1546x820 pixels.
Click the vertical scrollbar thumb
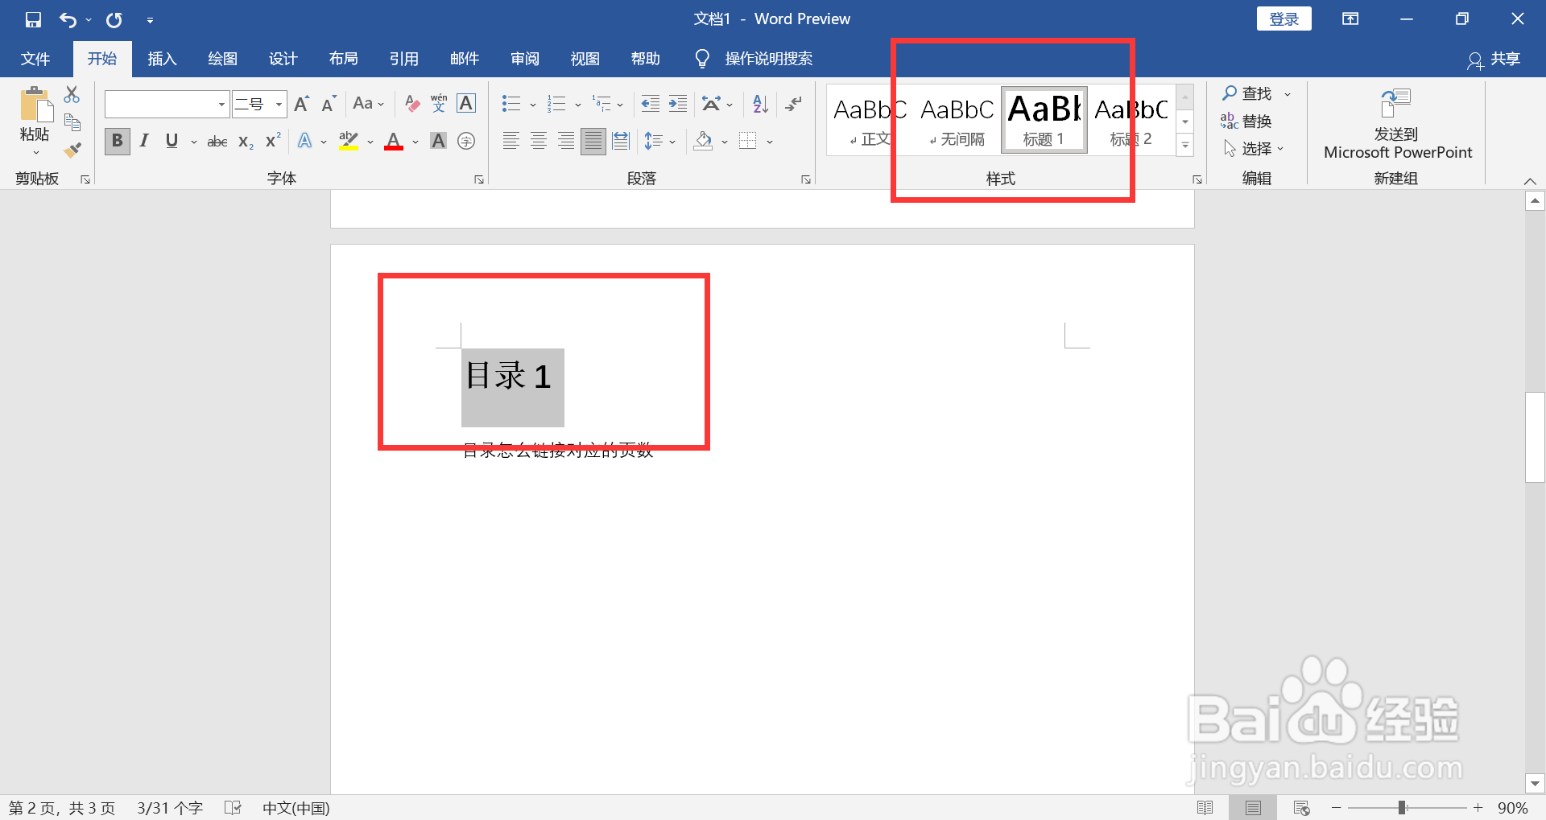1535,437
